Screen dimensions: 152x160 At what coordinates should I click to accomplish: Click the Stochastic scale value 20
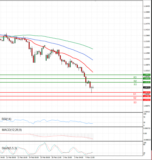click(144, 153)
